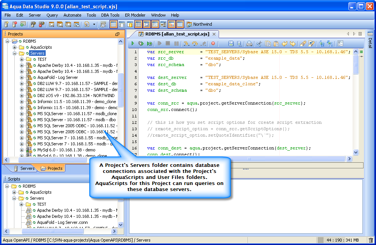
Task: Click the first server icon on main toolbar
Action: click(6, 24)
